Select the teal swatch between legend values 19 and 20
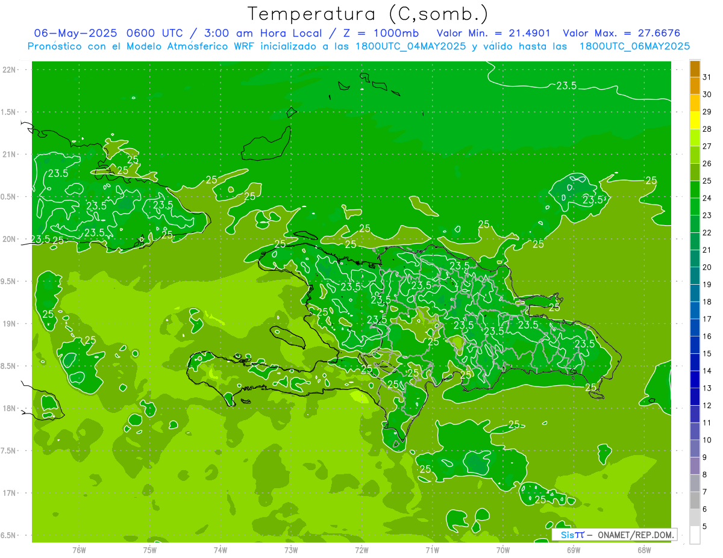This screenshot has height=558, width=723. [695, 276]
